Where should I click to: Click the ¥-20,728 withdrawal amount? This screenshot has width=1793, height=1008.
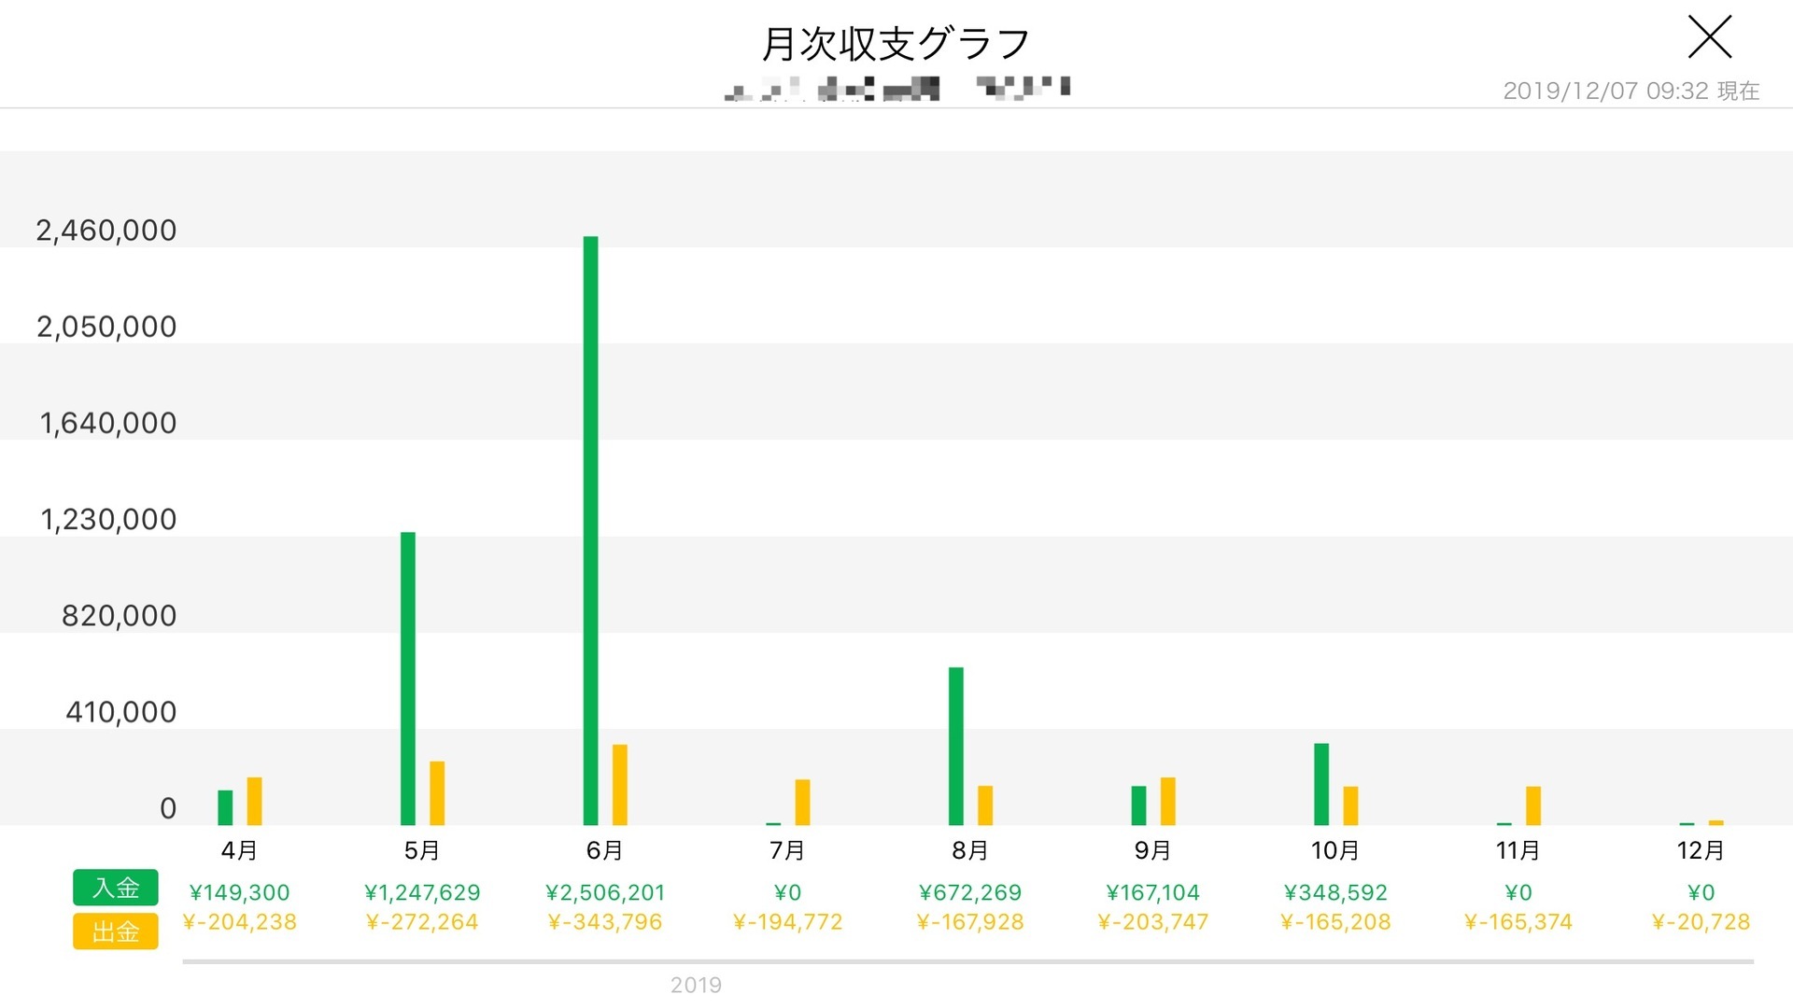(x=1701, y=922)
